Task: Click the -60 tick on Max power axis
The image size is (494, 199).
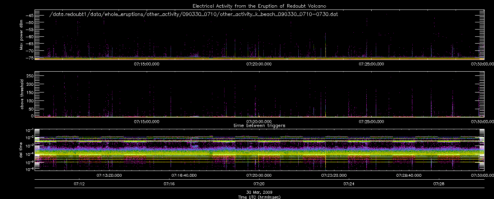Action: tap(29, 37)
